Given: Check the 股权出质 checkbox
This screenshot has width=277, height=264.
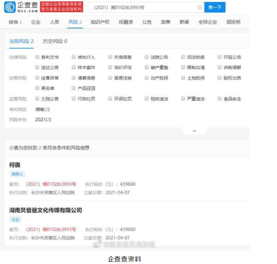Looking at the screenshot, I should pos(219,78).
